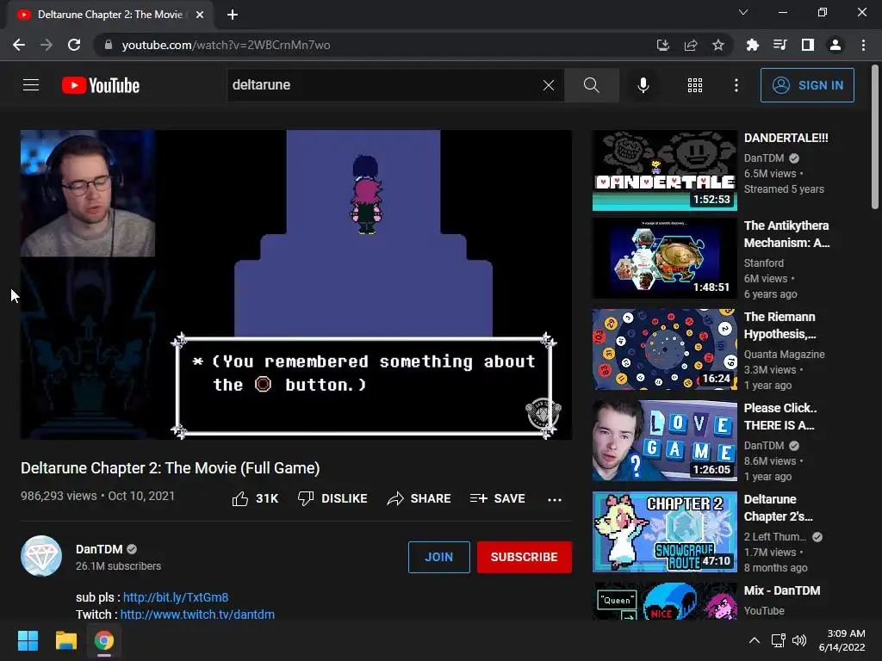The width and height of the screenshot is (882, 661).
Task: Open more actions ellipsis under the video
Action: click(x=554, y=499)
